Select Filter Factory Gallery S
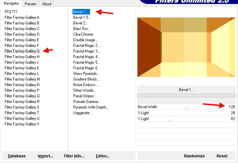The height and width of the screenshot is (163, 238). (x=22, y=107)
